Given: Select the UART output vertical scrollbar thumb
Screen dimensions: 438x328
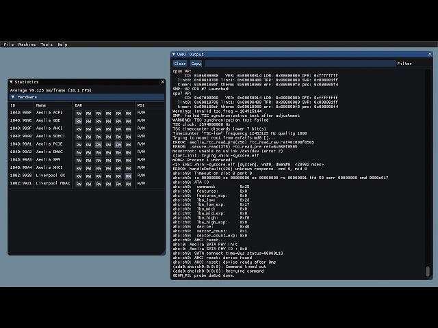Looking at the screenshot, I should coord(428,271).
